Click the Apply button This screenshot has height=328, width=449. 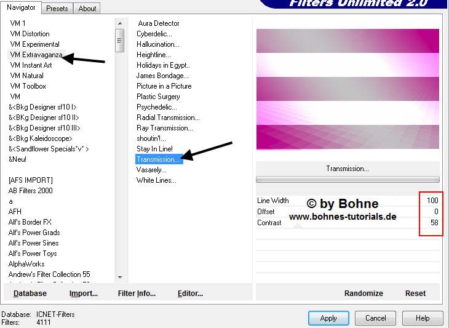coord(328,318)
